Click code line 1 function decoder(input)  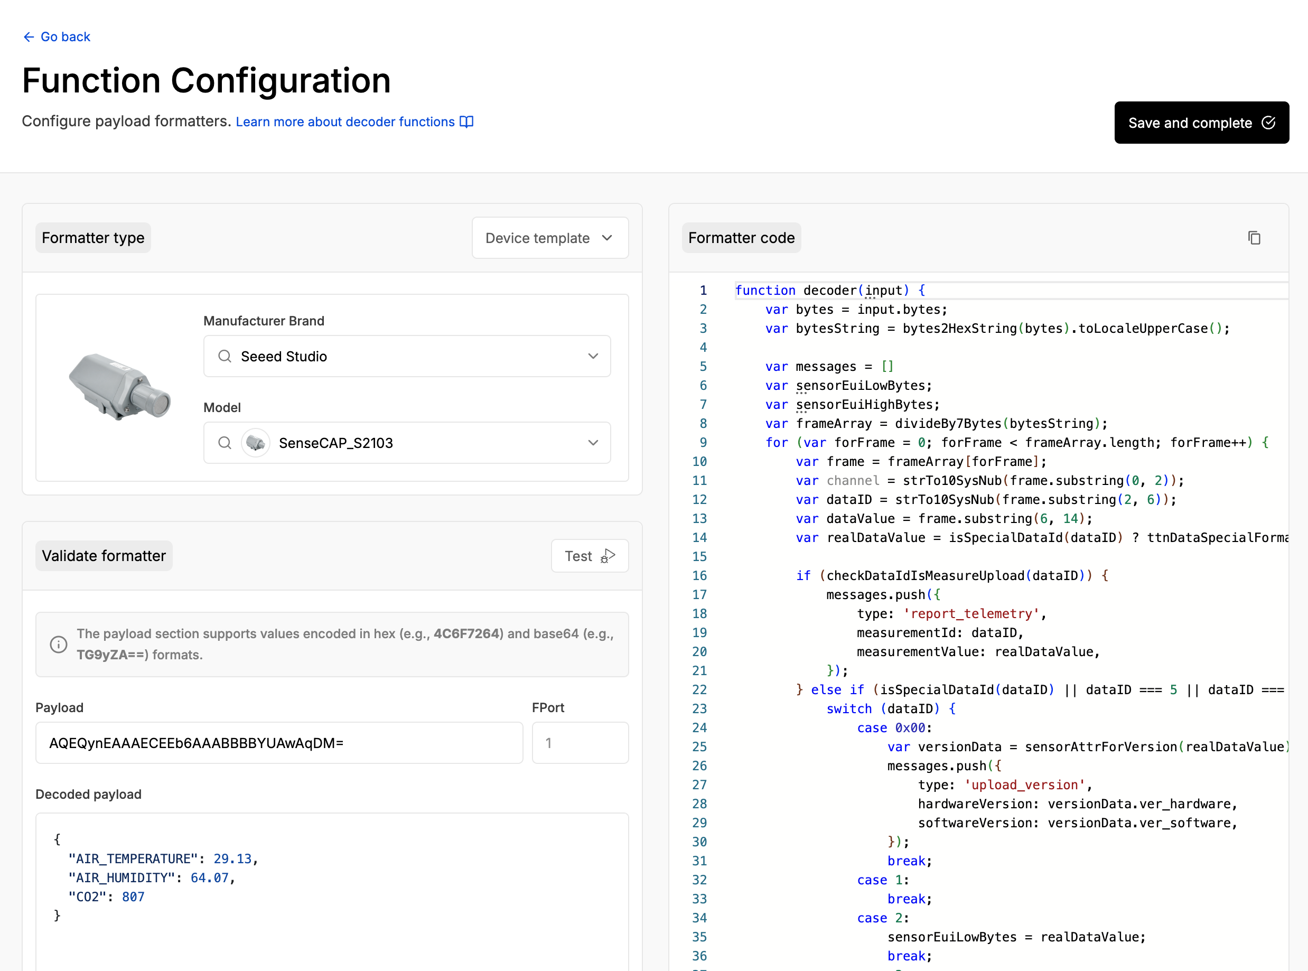[831, 291]
